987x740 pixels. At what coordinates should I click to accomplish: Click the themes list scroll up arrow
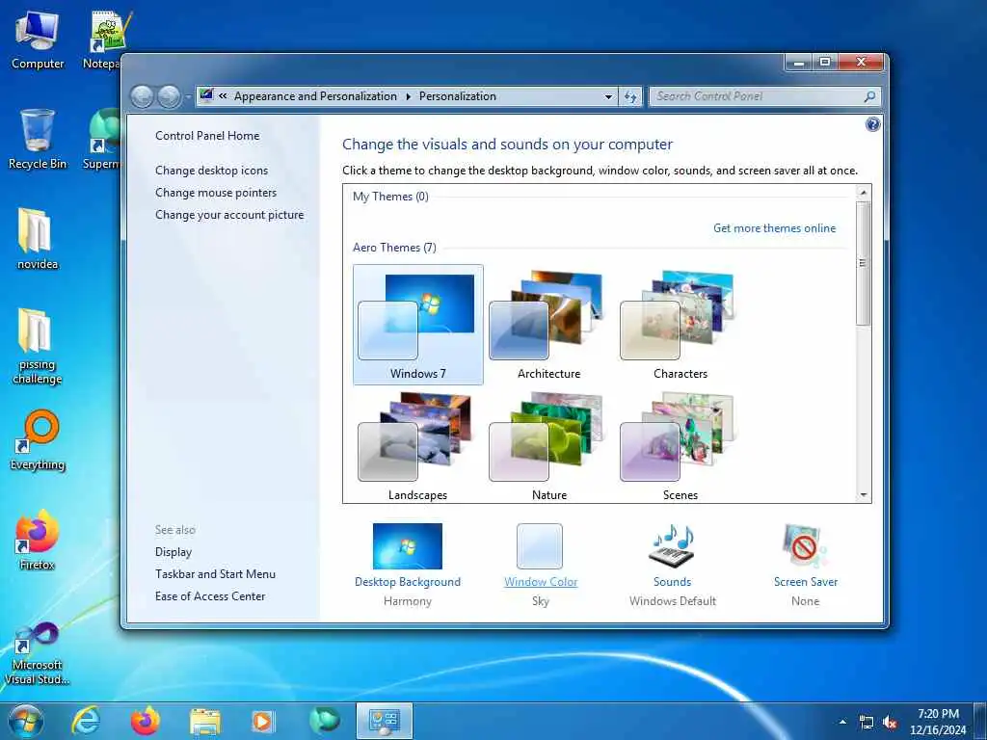point(864,193)
